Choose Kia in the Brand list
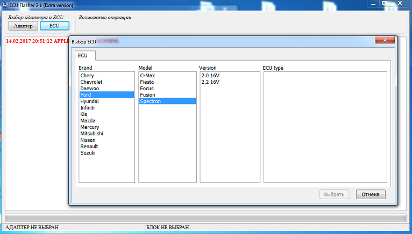Image resolution: width=412 pixels, height=234 pixels. pos(106,114)
